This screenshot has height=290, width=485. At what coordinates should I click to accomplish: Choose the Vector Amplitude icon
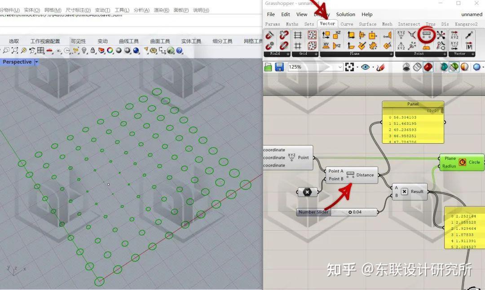click(469, 46)
